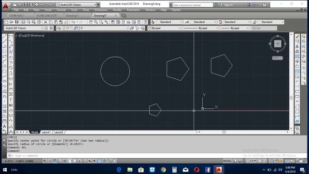Screen dimensions: 309x174
Task: Select the Polygon draw tool
Action: (x=4, y=51)
